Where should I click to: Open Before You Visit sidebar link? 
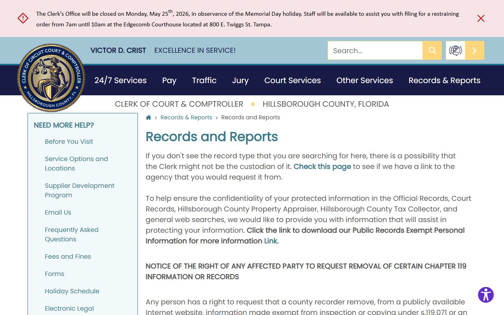69,141
